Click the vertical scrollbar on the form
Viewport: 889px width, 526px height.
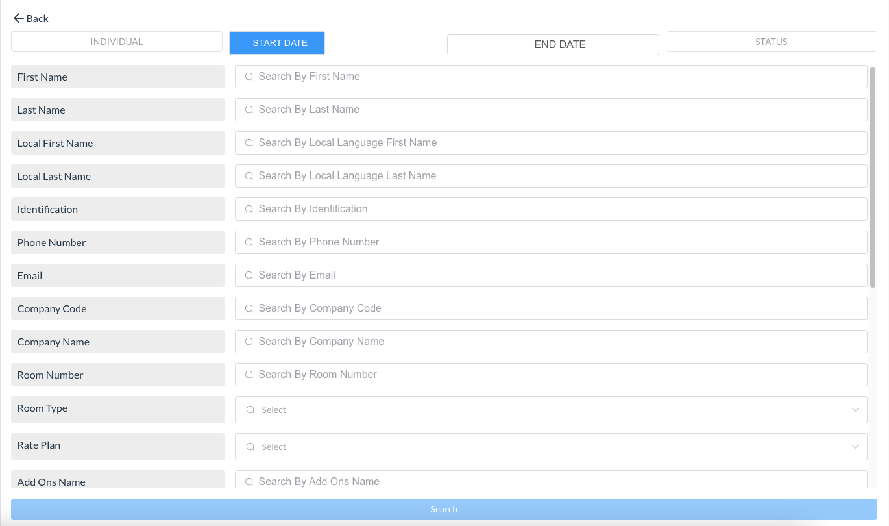(x=873, y=175)
